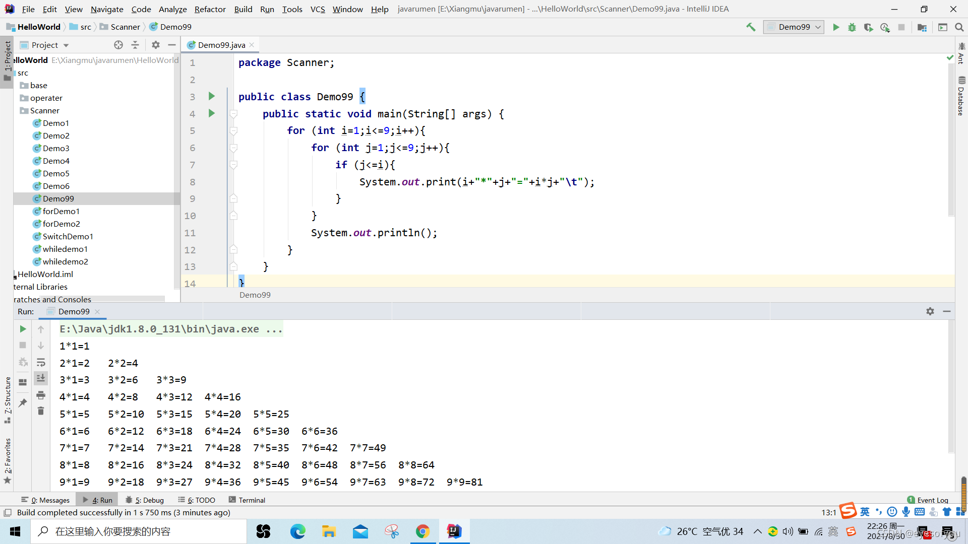Viewport: 968px width, 544px height.
Task: Toggle the Ant side panel
Action: (x=961, y=53)
